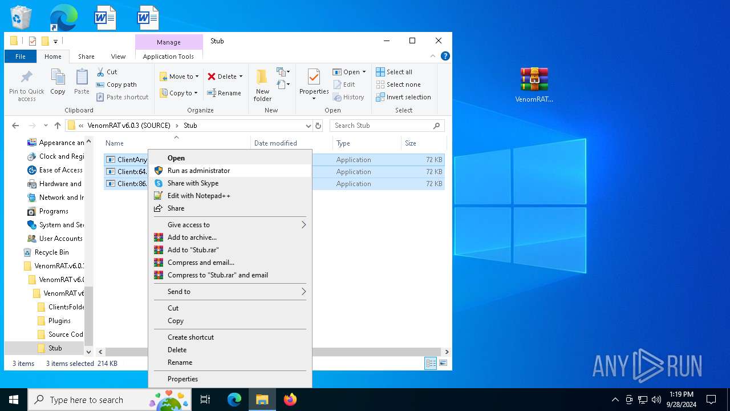This screenshot has height=411, width=730.
Task: Open the Move to dropdown
Action: pyautogui.click(x=179, y=76)
